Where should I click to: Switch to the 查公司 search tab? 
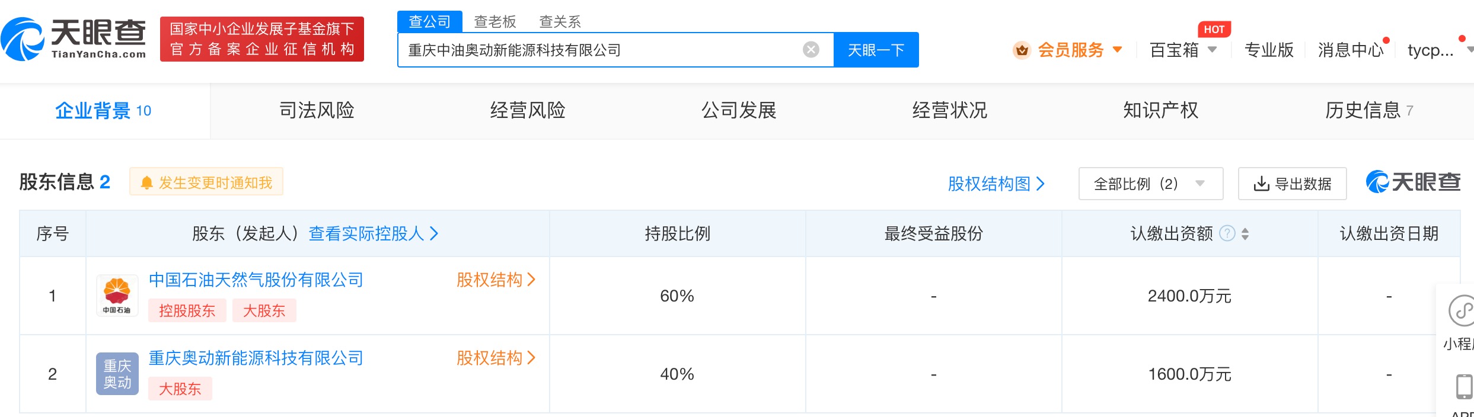pos(429,22)
